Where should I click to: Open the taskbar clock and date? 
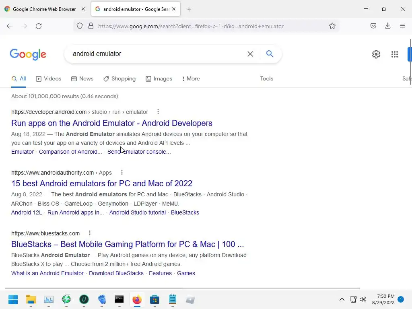[x=383, y=299]
